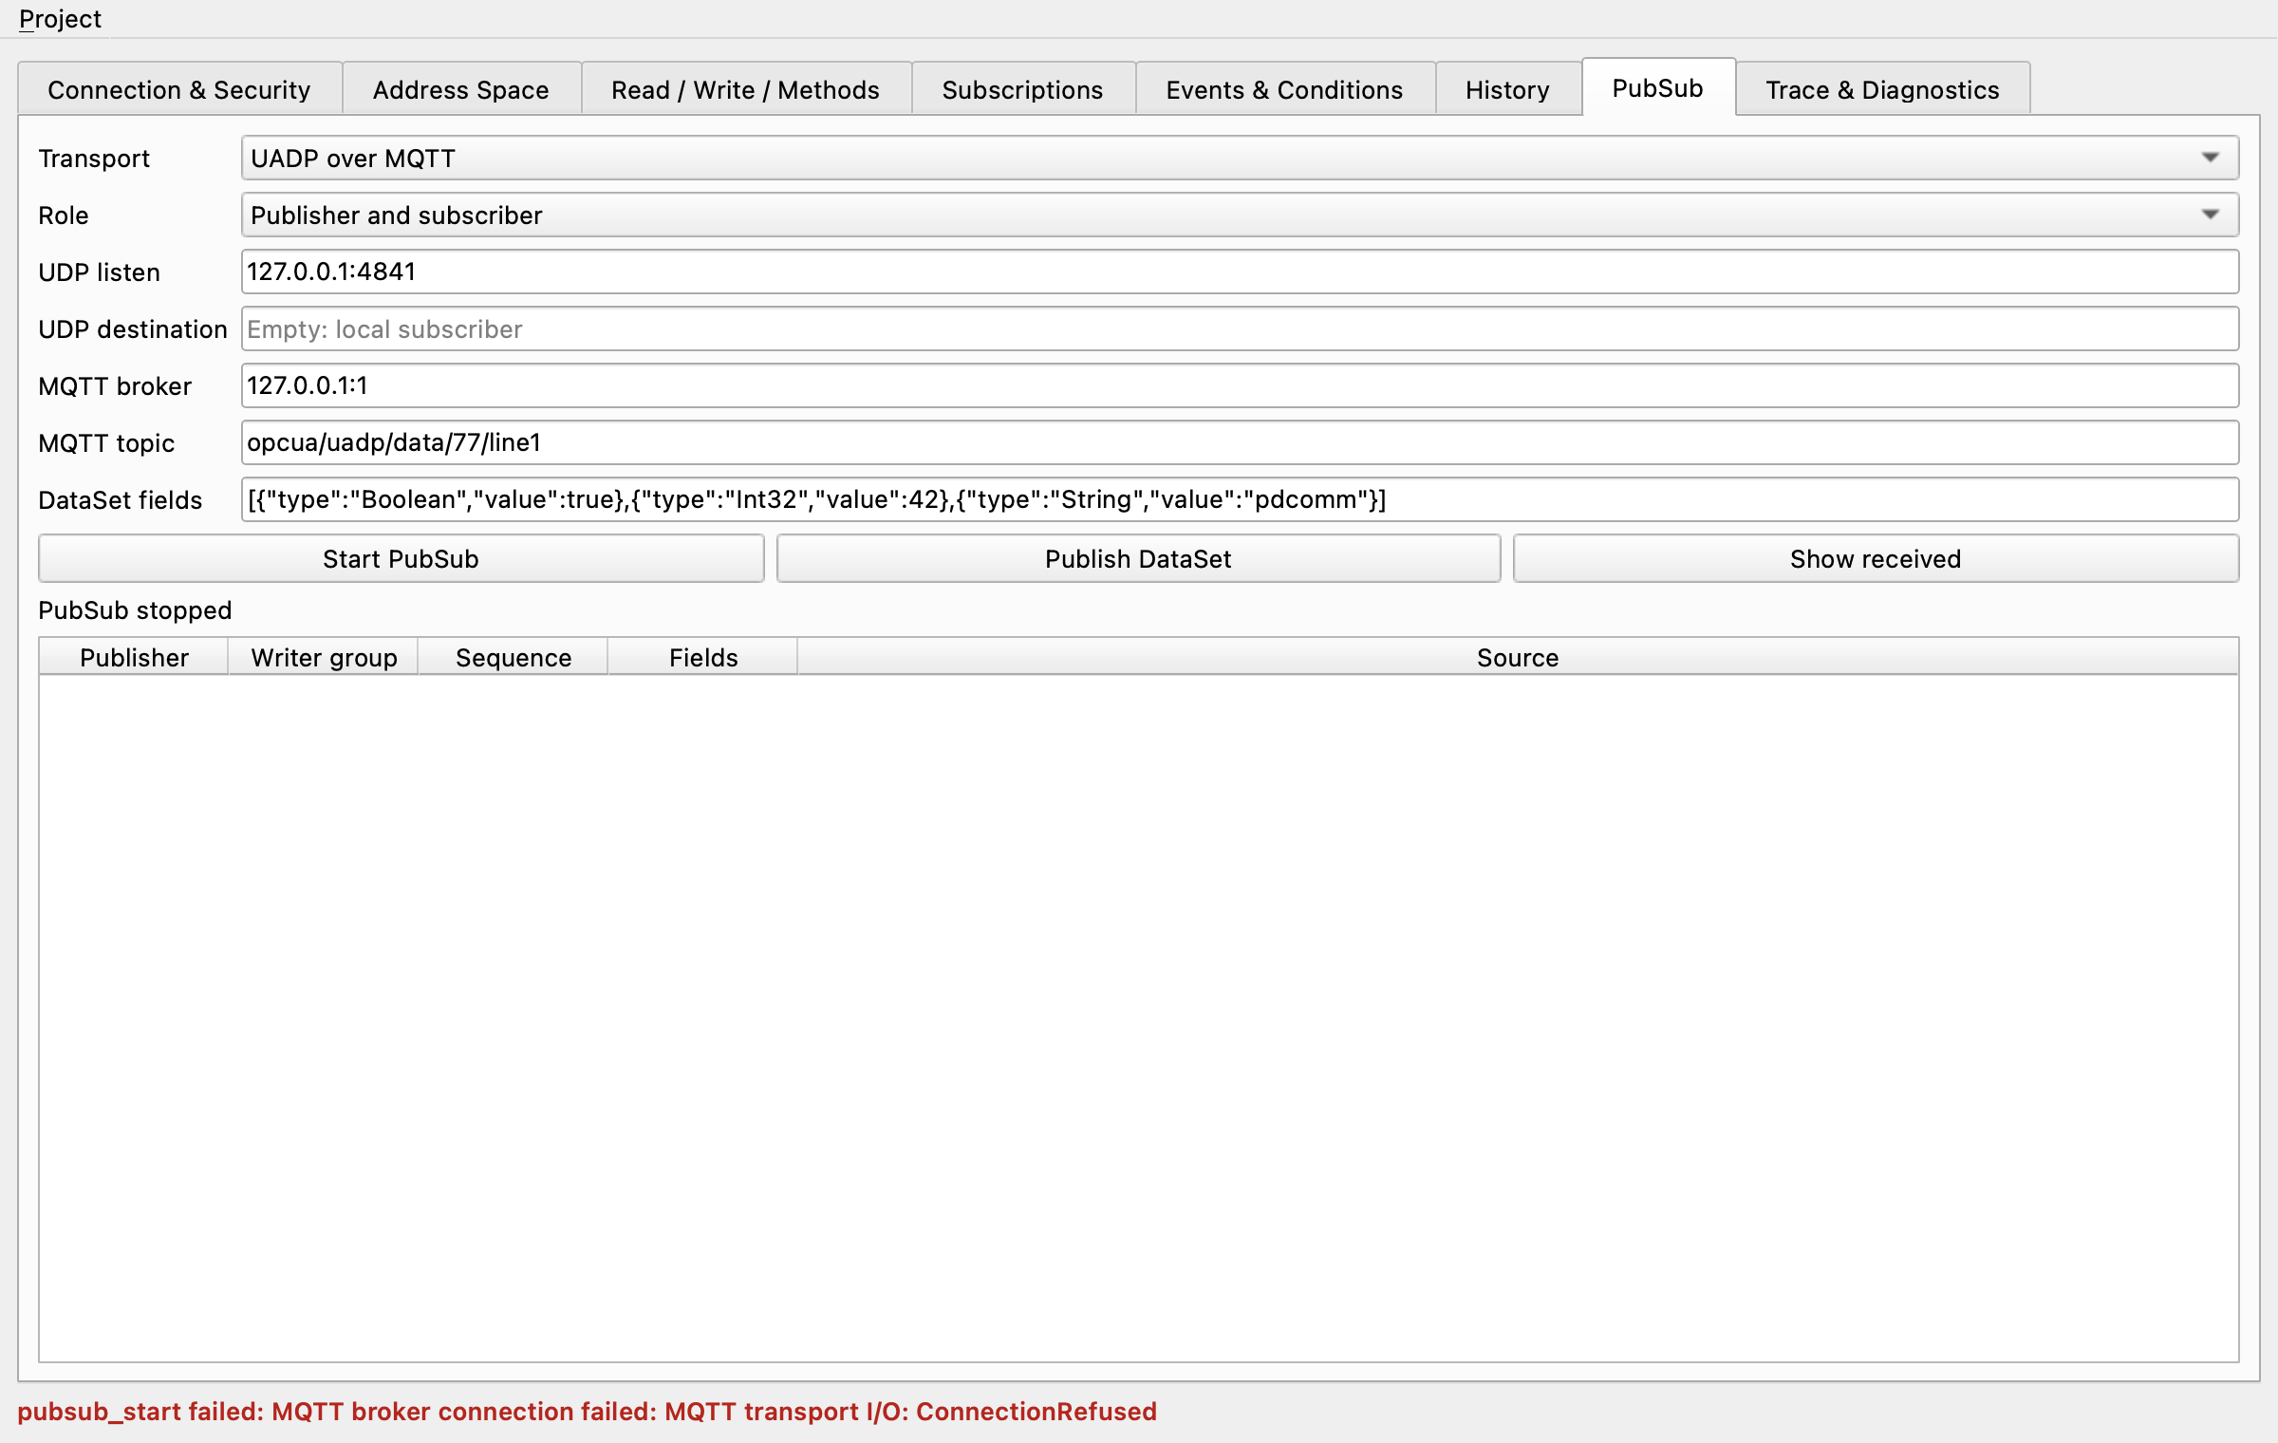Click the 'UDP listen' label
This screenshot has width=2278, height=1443.
click(99, 272)
